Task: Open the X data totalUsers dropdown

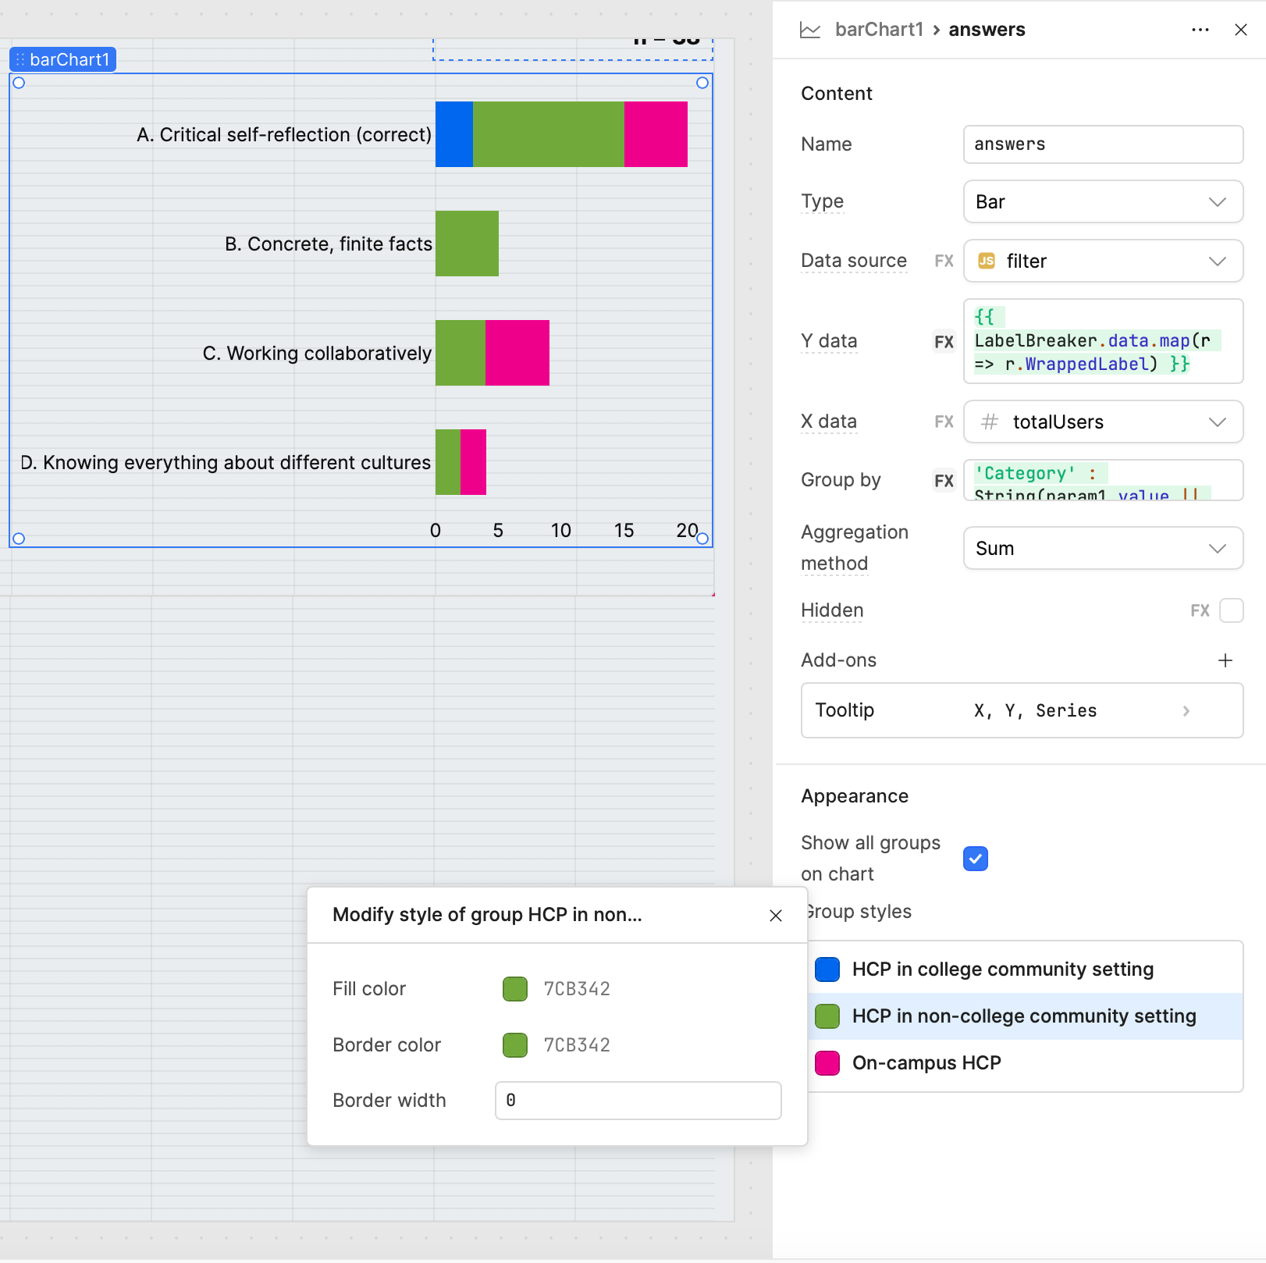Action: point(1102,422)
